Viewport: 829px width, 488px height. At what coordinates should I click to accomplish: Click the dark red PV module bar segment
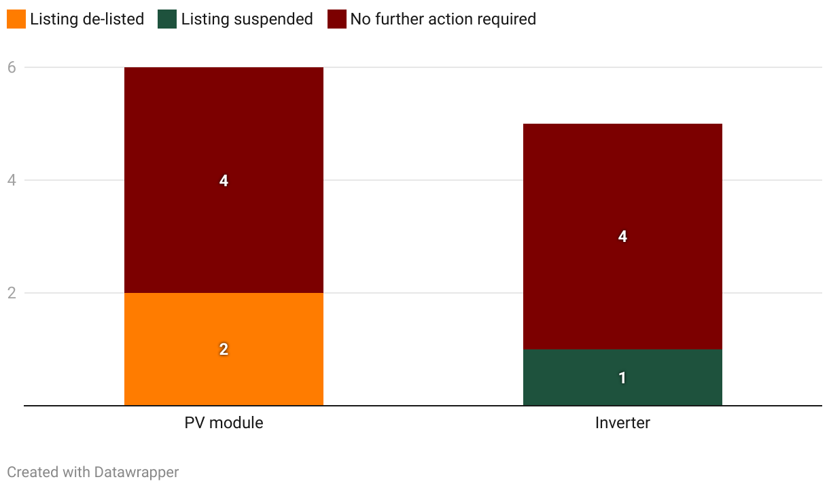tap(224, 180)
